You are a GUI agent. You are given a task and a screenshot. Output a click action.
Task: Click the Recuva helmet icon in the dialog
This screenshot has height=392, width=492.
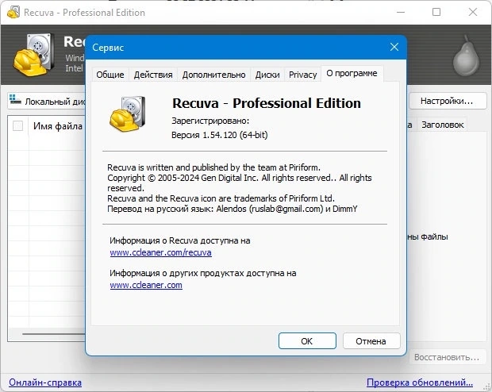pos(128,114)
